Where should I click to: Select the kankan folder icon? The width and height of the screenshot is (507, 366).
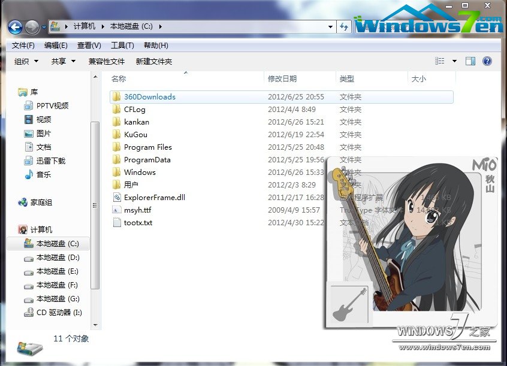pyautogui.click(x=116, y=122)
